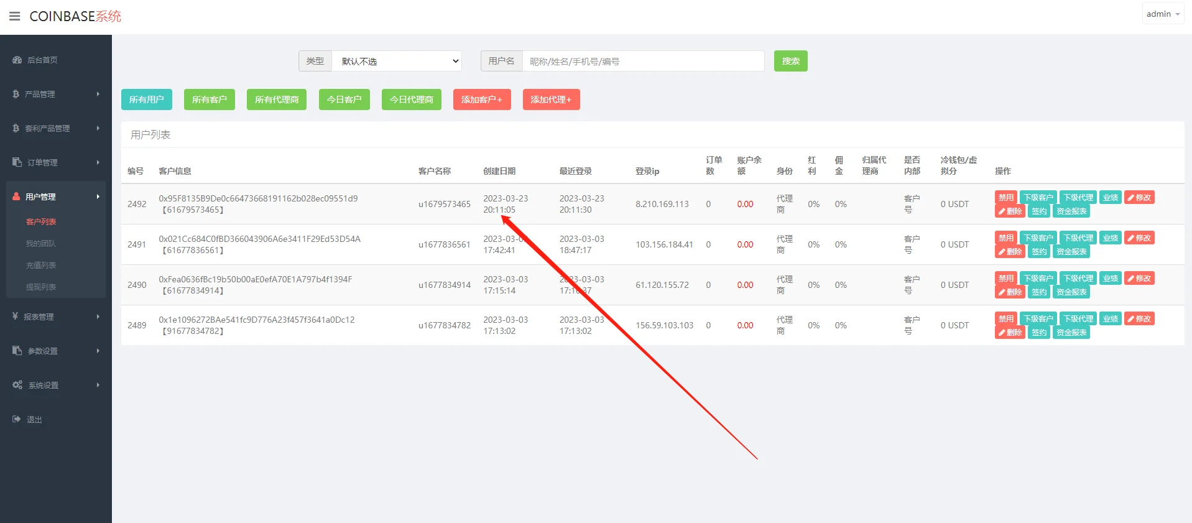Viewport: 1192px width, 523px height.
Task: Select 我的团队 in the sidebar
Action: [40, 243]
